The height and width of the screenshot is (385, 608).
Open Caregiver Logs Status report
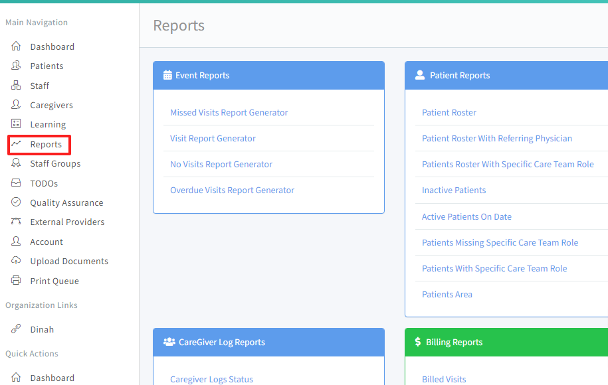pos(211,379)
